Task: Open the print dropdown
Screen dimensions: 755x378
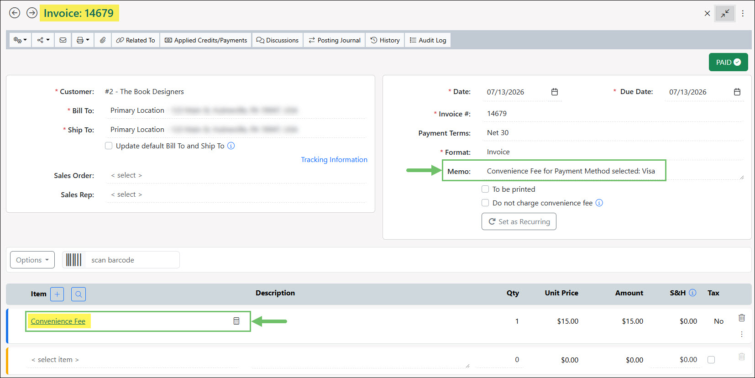Action: click(x=83, y=40)
